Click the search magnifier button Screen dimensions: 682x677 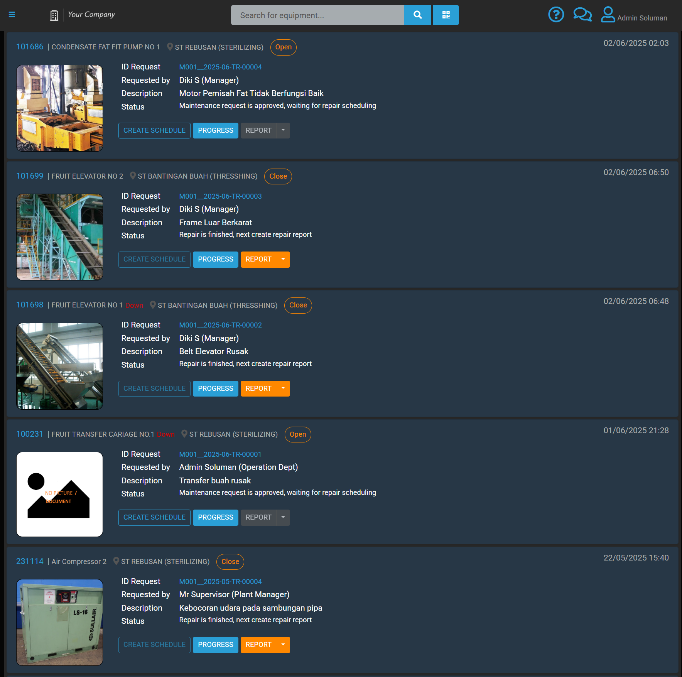point(417,15)
